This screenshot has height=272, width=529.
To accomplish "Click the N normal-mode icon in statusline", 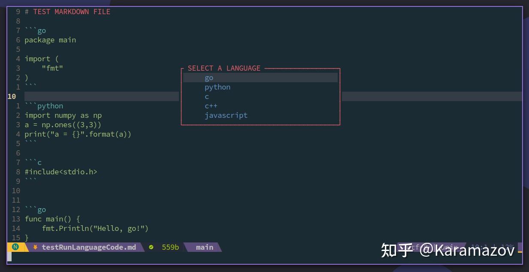I will [15, 247].
